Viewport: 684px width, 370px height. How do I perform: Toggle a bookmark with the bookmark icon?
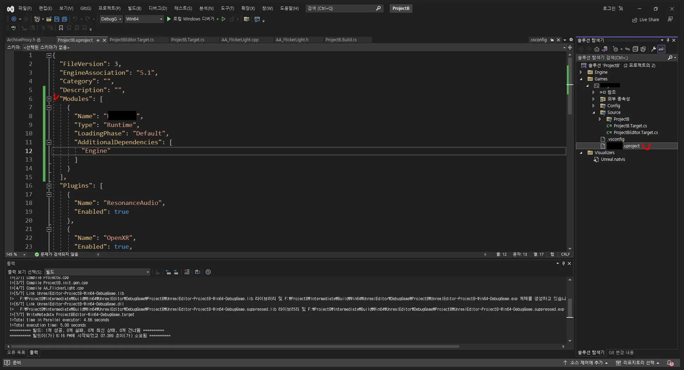pos(61,28)
